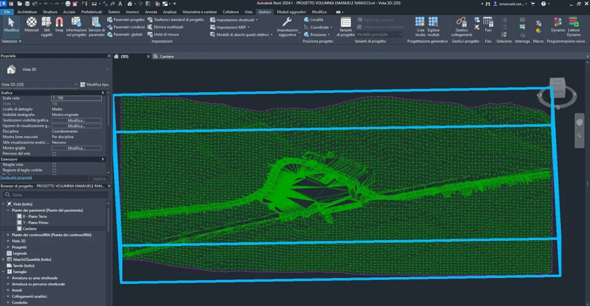Collapse the Estensioni properties section
The image size is (590, 306).
coord(103,159)
